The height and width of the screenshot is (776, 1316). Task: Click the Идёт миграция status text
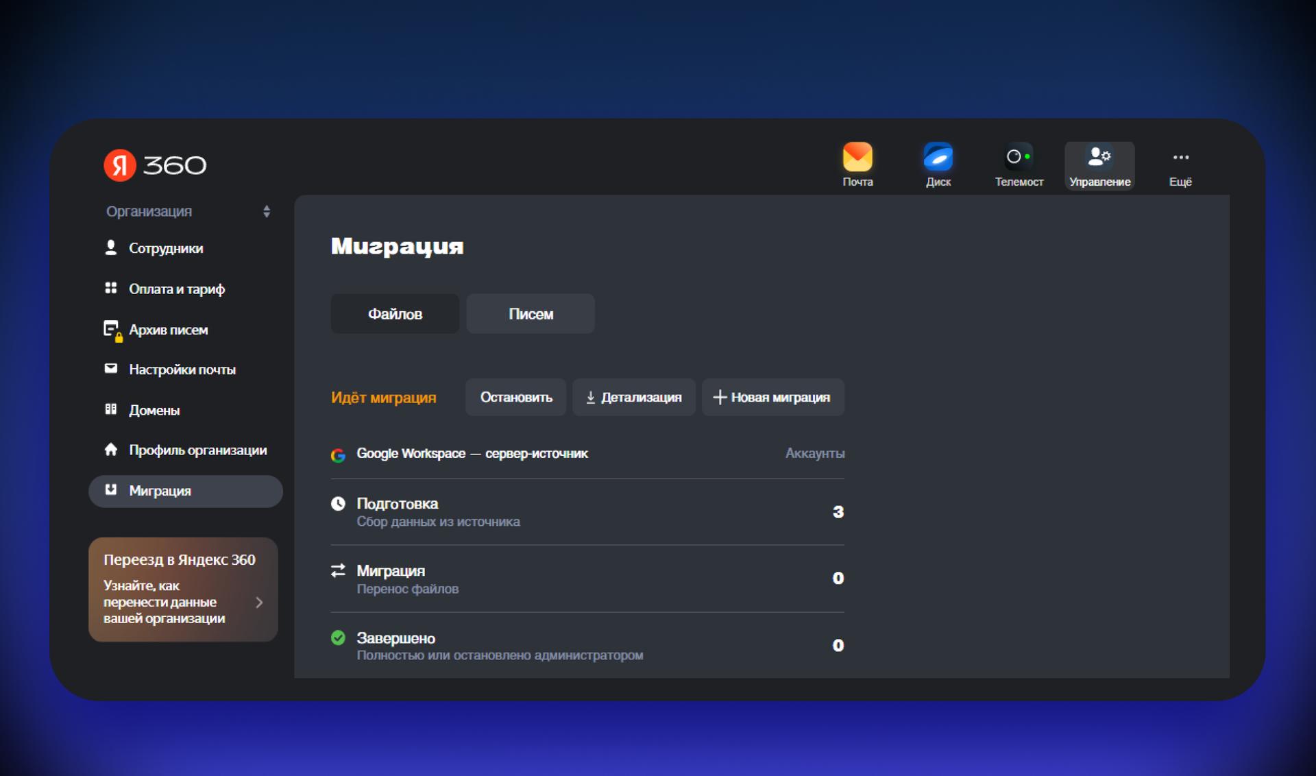pyautogui.click(x=383, y=398)
